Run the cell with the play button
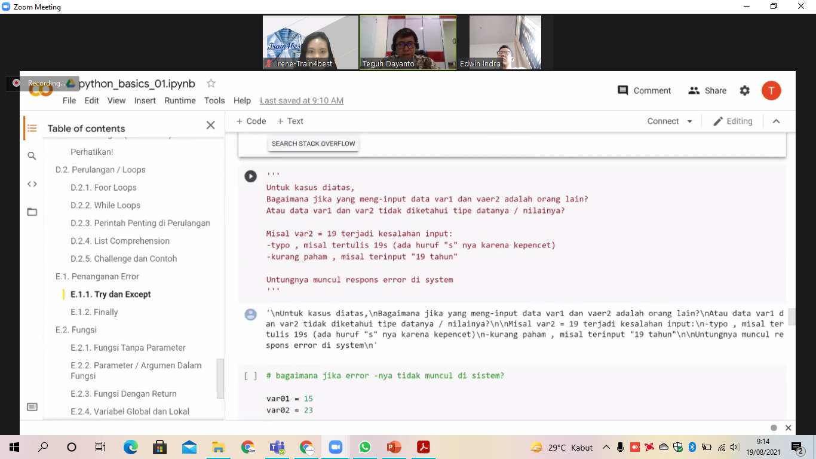 (250, 176)
